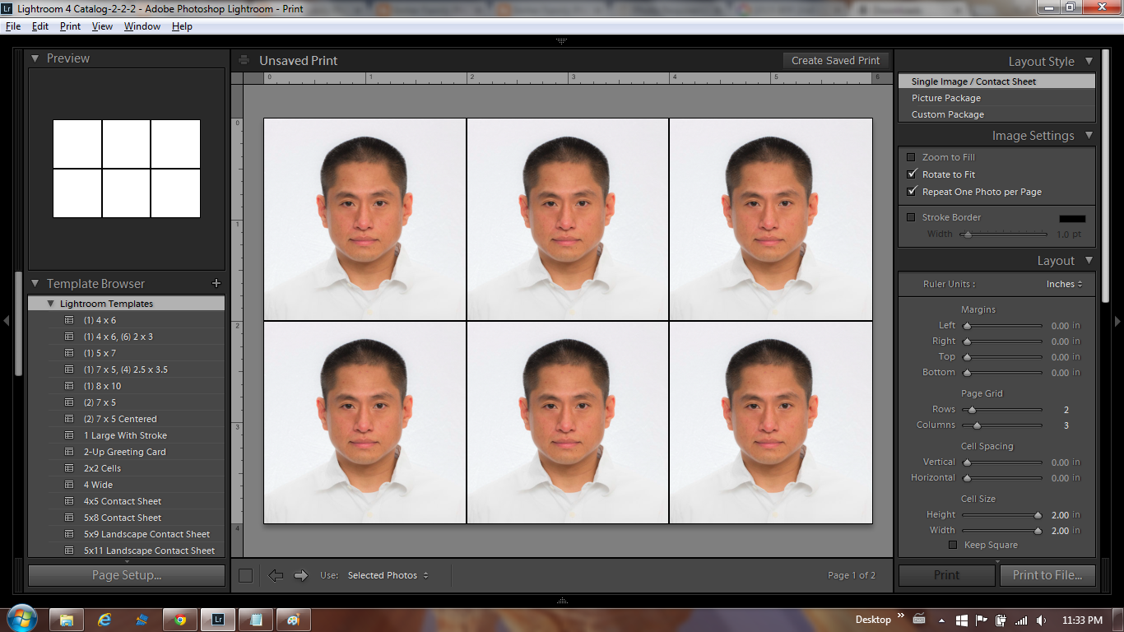Click the Rows slider in Page Grid

pyautogui.click(x=1002, y=410)
